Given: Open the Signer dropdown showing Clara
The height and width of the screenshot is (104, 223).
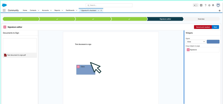Looking at the screenshot, I should (x=196, y=42).
